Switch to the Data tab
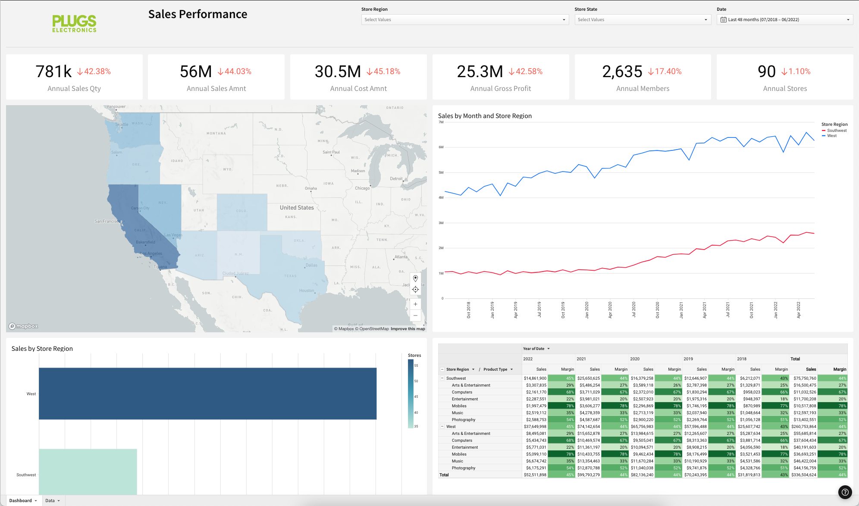Image resolution: width=859 pixels, height=506 pixels. pyautogui.click(x=50, y=501)
